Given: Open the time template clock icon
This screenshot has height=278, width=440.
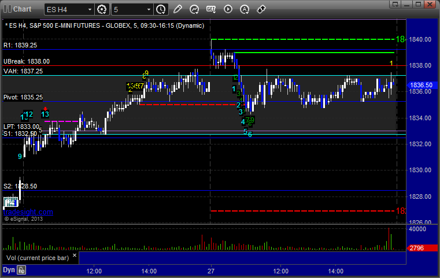Looking at the screenshot, I should [x=161, y=9].
